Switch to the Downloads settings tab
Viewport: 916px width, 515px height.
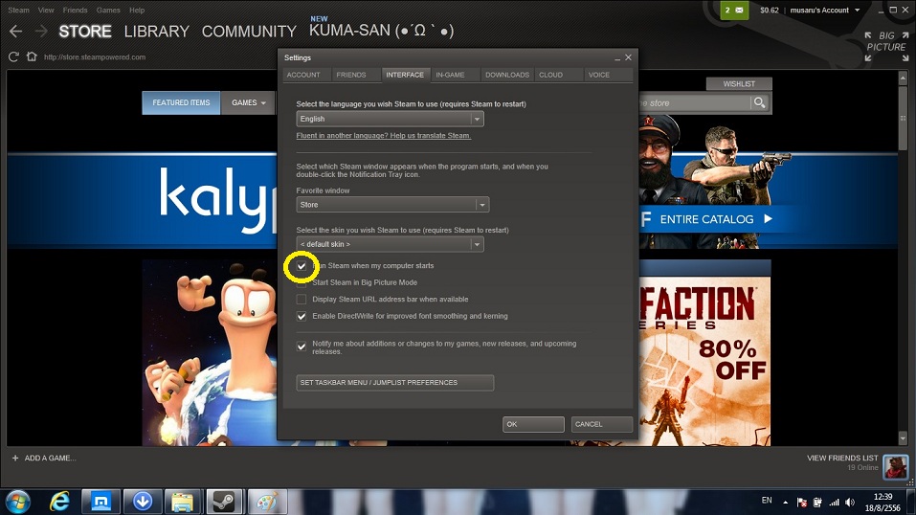507,75
